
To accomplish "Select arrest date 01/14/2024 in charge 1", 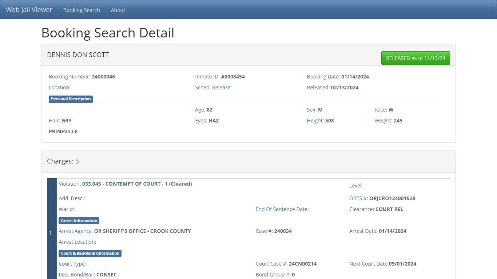I will pos(393,231).
